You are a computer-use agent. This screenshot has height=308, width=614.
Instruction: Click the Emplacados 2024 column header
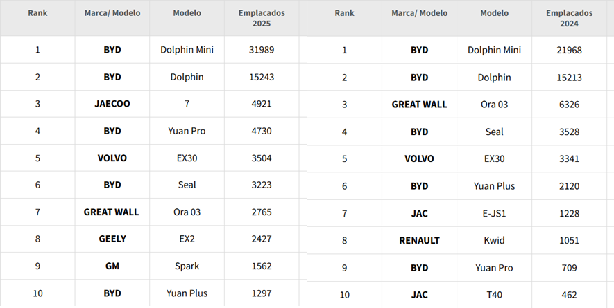point(569,18)
